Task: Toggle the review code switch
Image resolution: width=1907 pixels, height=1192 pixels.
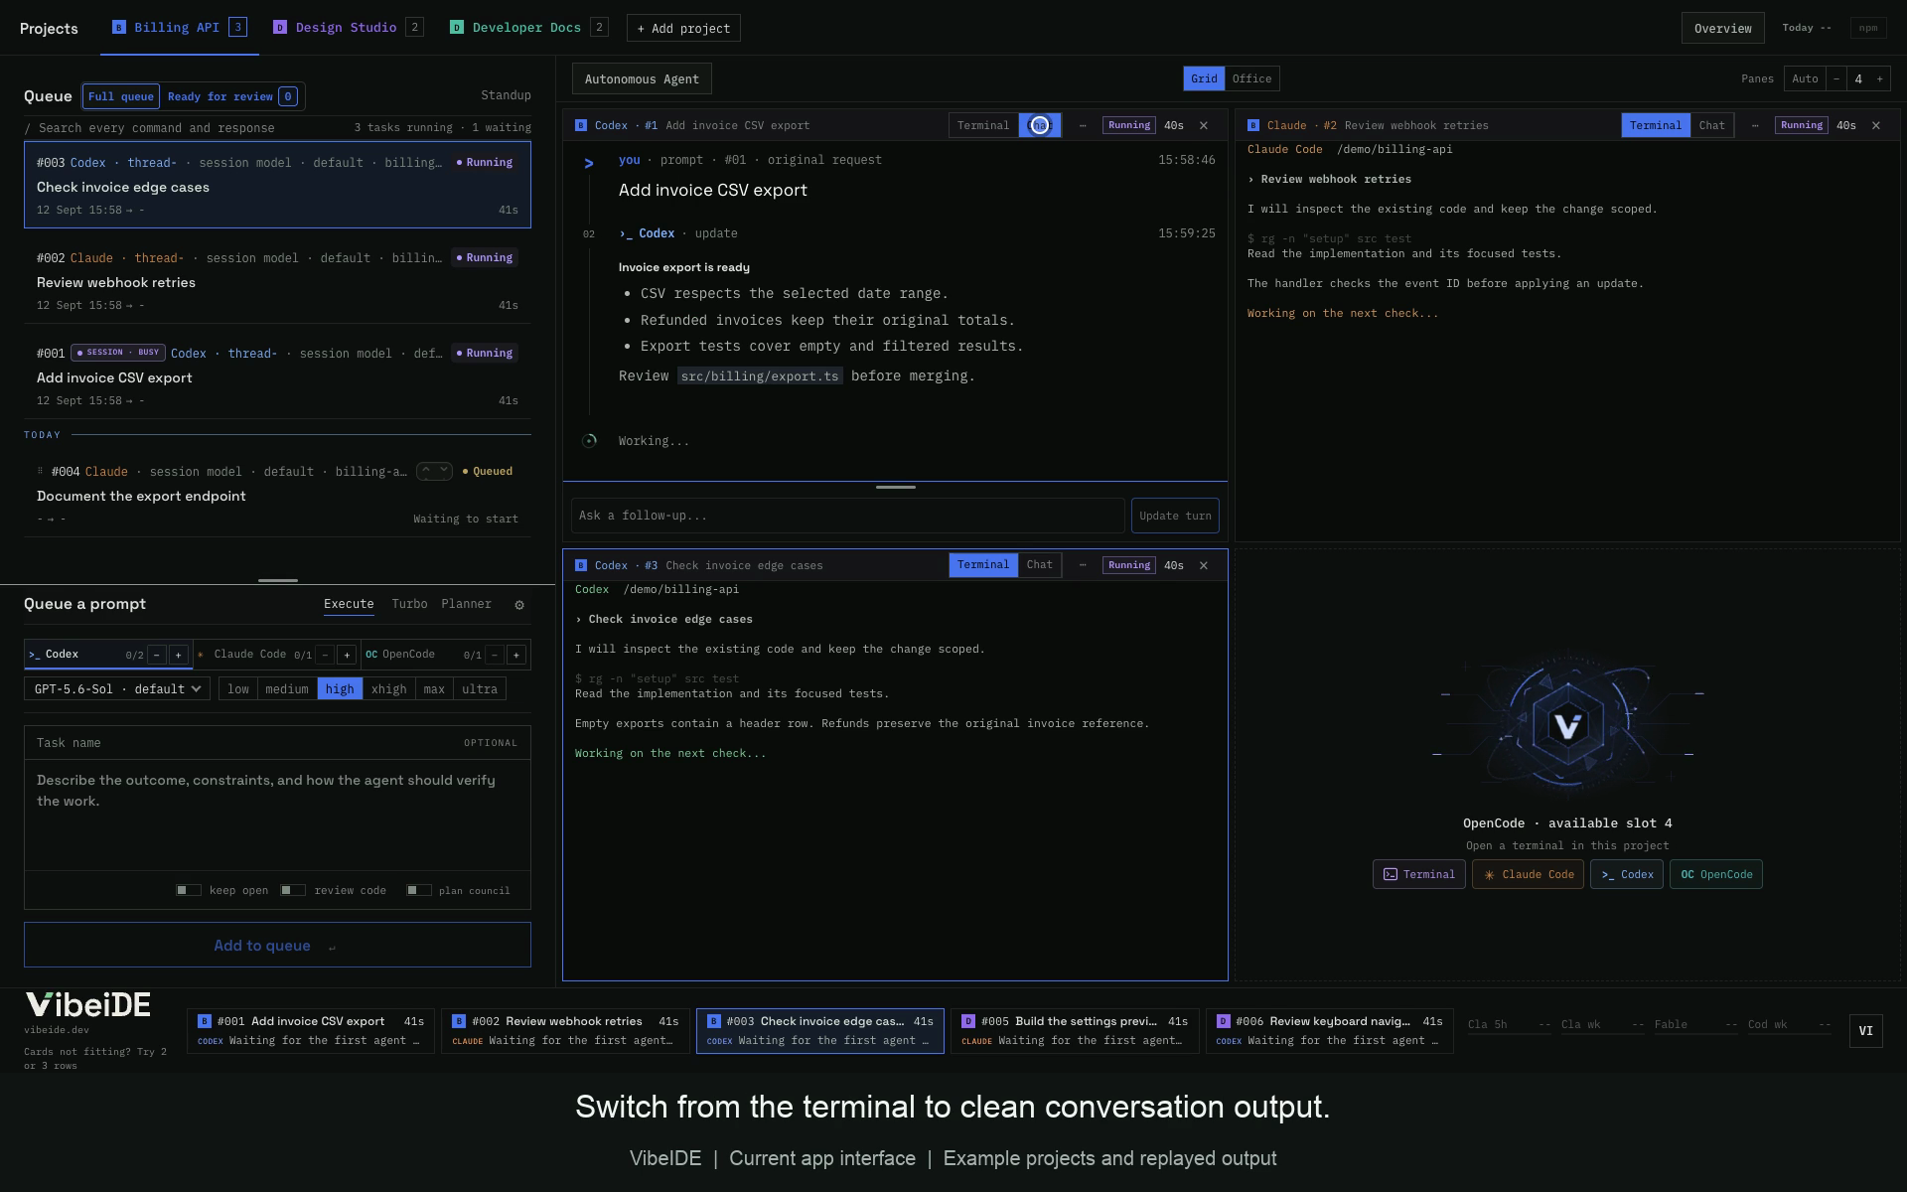Action: (x=293, y=890)
